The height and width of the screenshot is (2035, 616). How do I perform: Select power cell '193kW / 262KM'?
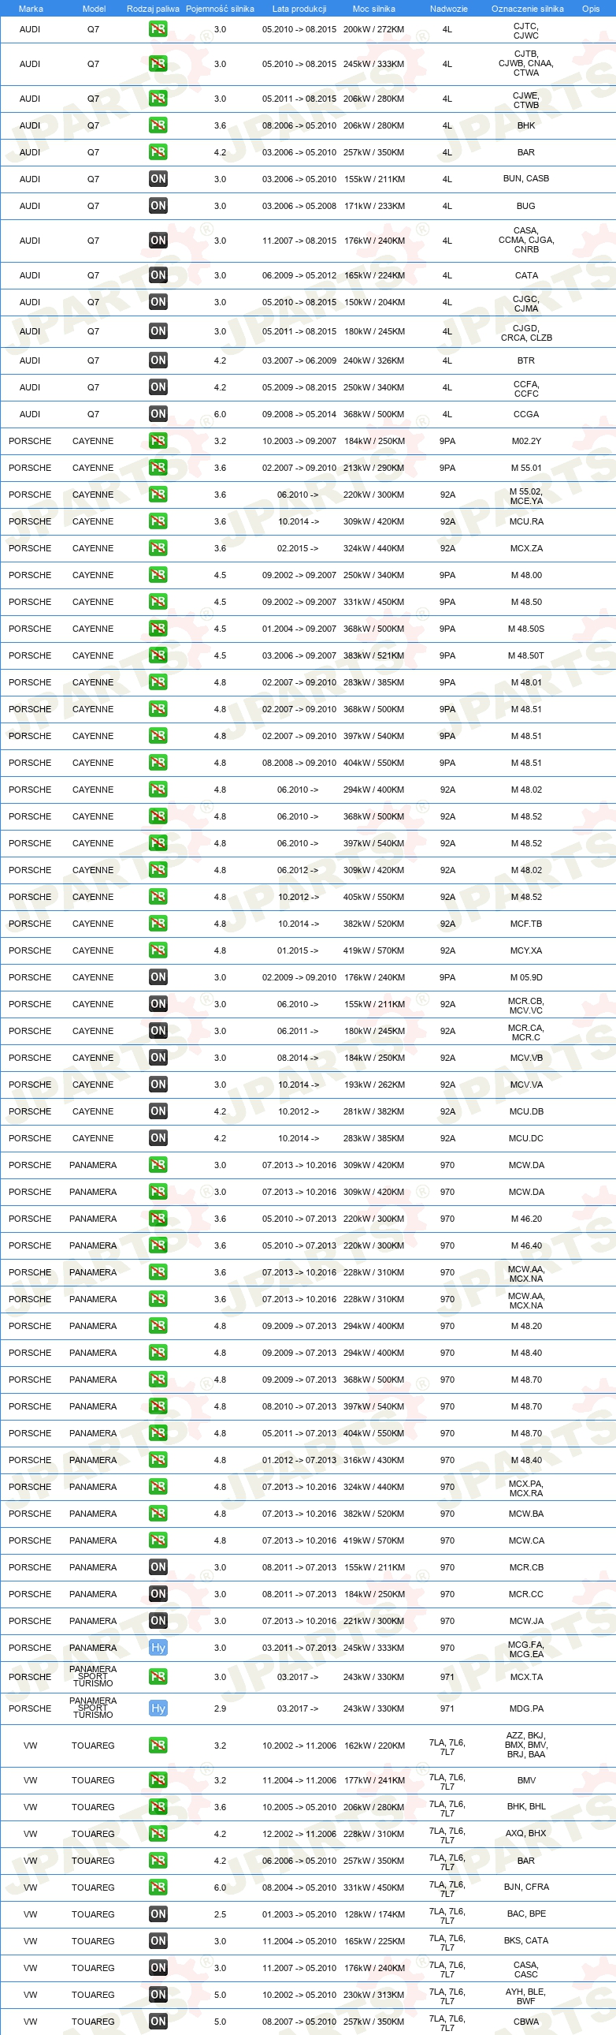pyautogui.click(x=374, y=1085)
